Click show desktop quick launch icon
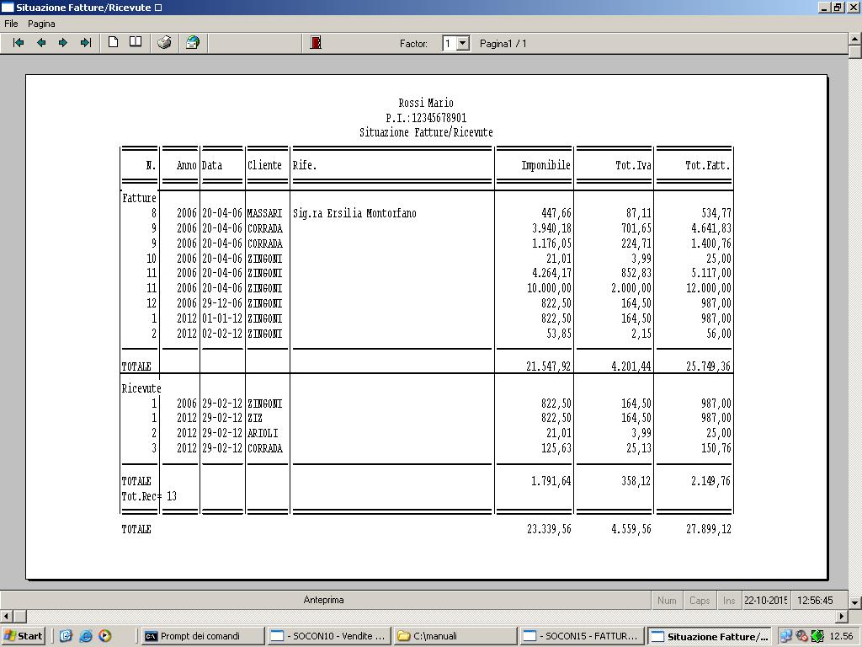The width and height of the screenshot is (862, 647). pyautogui.click(x=66, y=636)
